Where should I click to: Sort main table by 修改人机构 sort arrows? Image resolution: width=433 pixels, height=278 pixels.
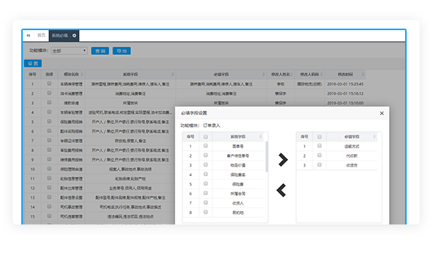[322, 74]
